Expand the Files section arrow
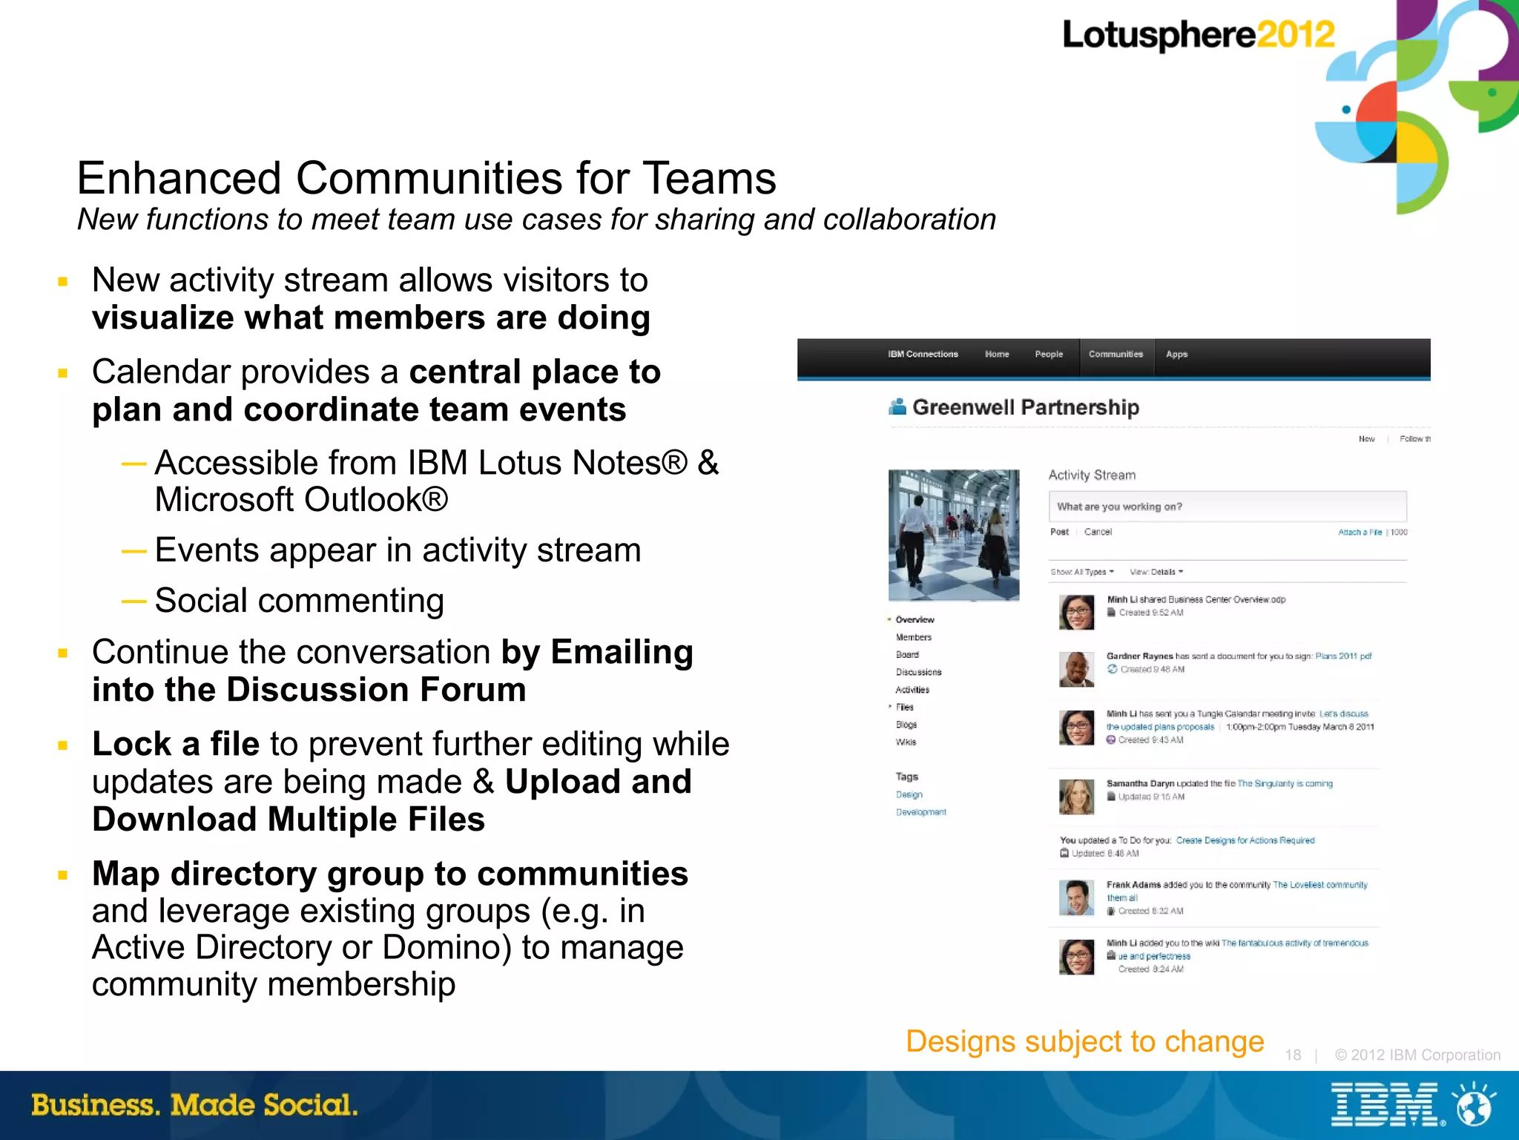Viewport: 1519px width, 1140px height. [890, 707]
